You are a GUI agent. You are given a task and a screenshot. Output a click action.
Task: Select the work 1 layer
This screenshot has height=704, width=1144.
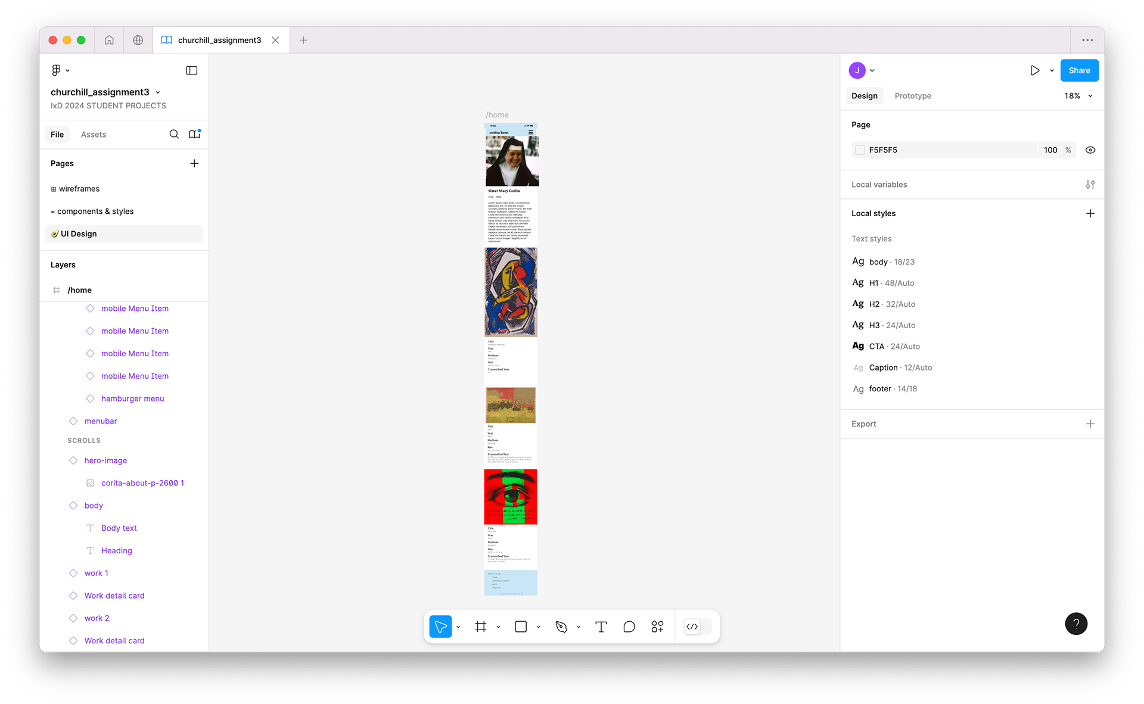pos(97,573)
